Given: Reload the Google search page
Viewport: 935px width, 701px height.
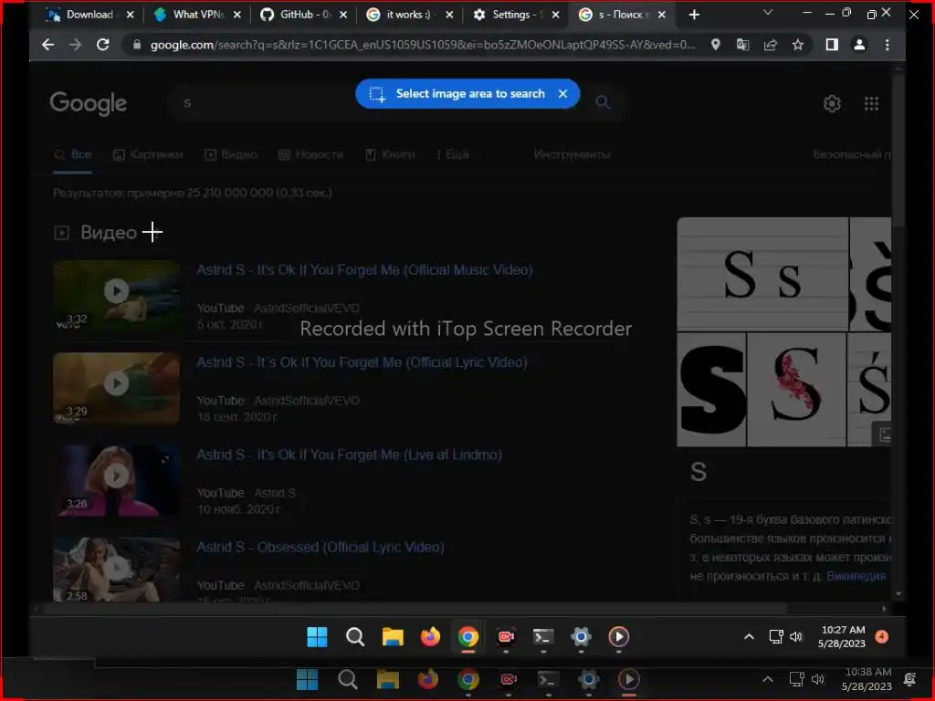Looking at the screenshot, I should [102, 45].
